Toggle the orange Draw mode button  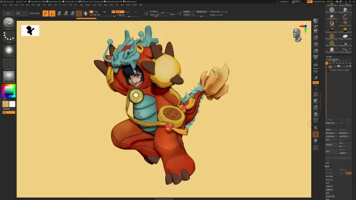[52, 13]
